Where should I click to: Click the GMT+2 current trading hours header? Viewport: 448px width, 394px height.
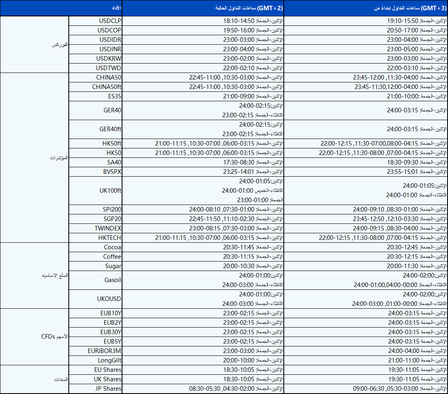pos(203,8)
